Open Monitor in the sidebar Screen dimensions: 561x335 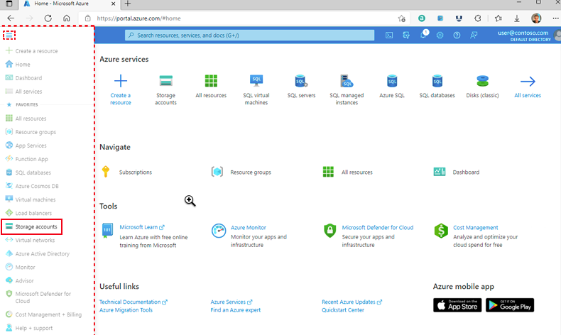click(x=21, y=267)
